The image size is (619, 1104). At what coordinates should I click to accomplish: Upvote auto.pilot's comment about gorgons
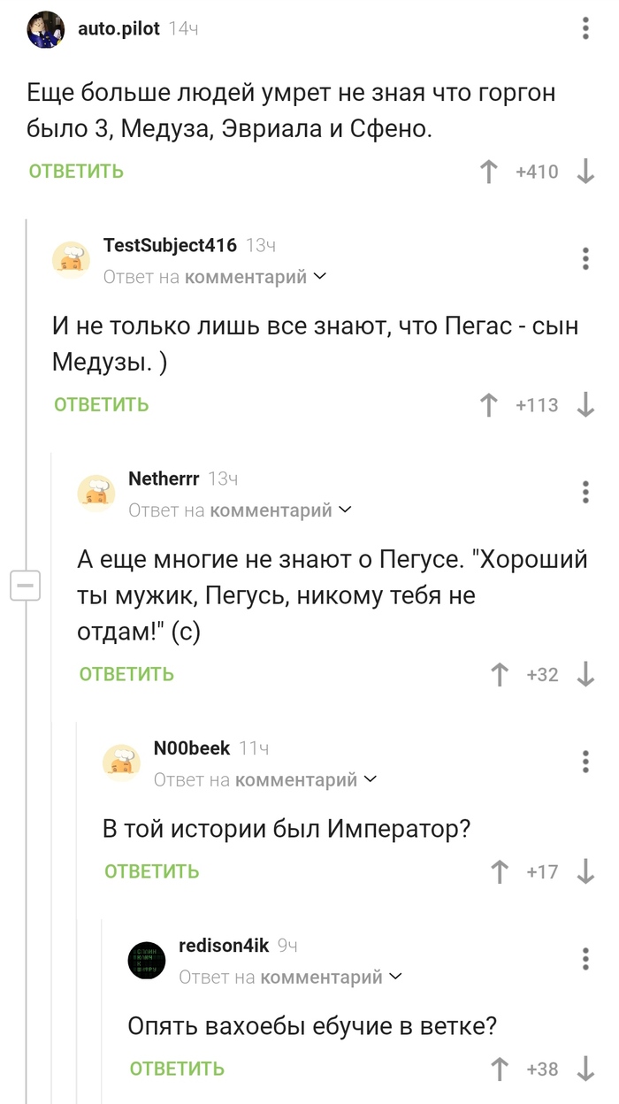pyautogui.click(x=489, y=172)
